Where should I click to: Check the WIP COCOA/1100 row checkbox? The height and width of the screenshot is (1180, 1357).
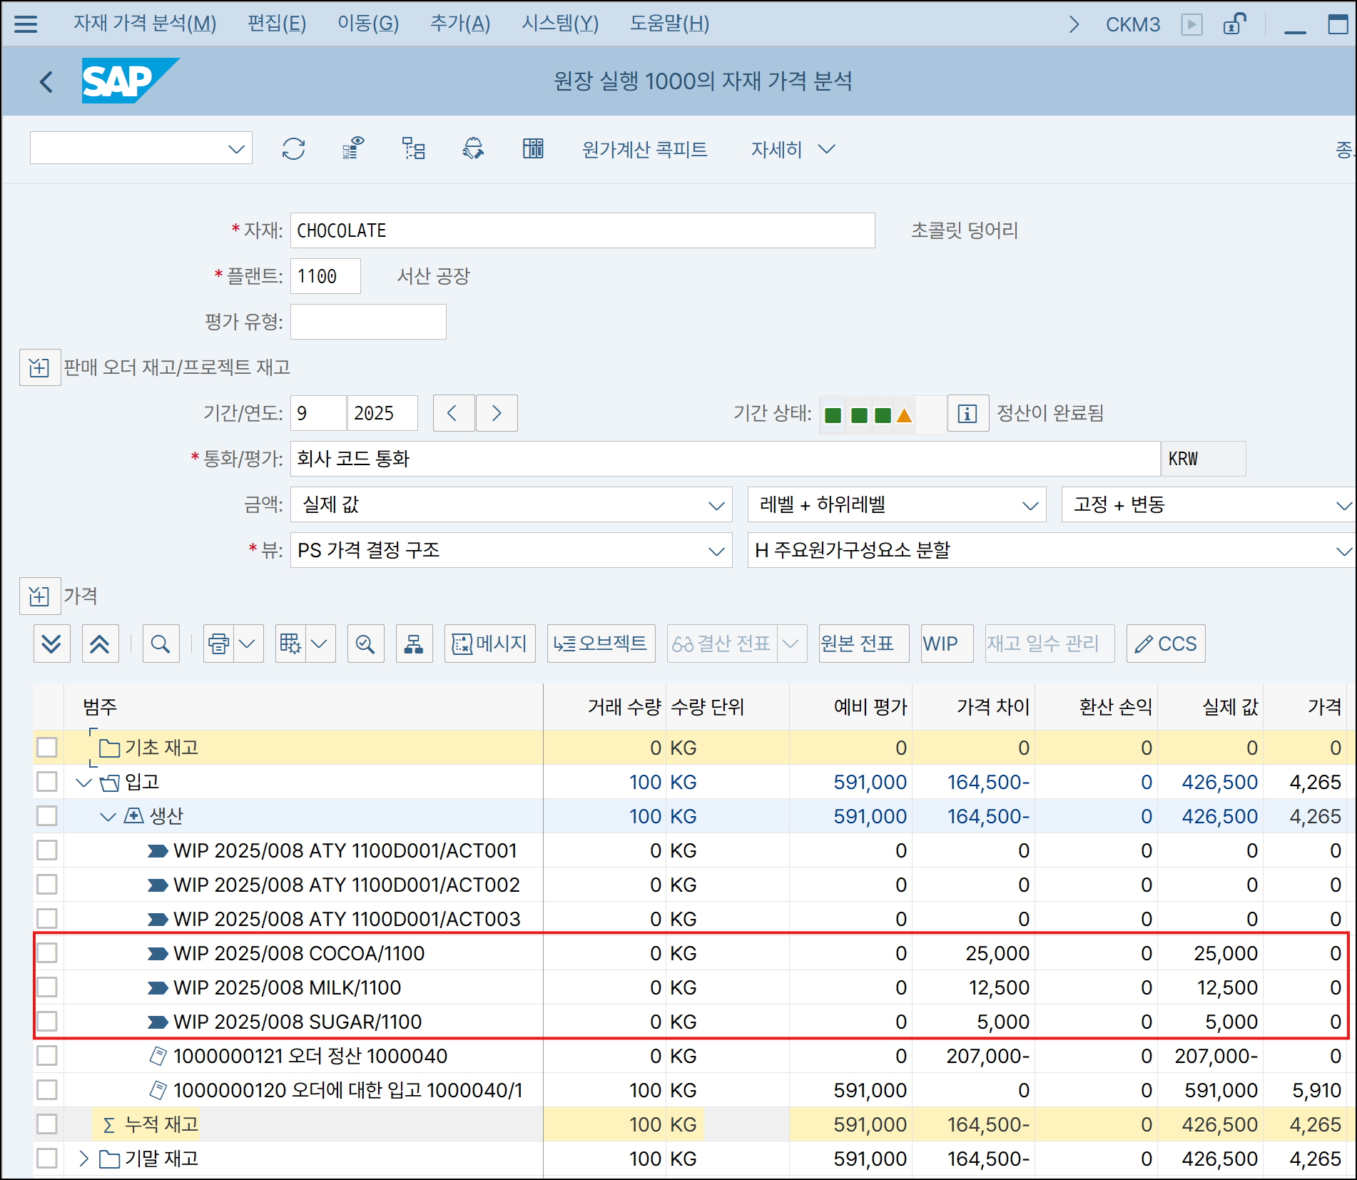point(47,953)
